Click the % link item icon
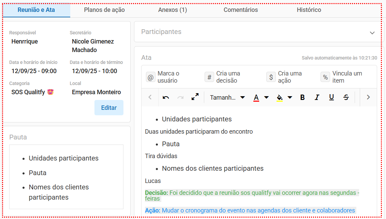The image size is (386, 219). point(325,77)
